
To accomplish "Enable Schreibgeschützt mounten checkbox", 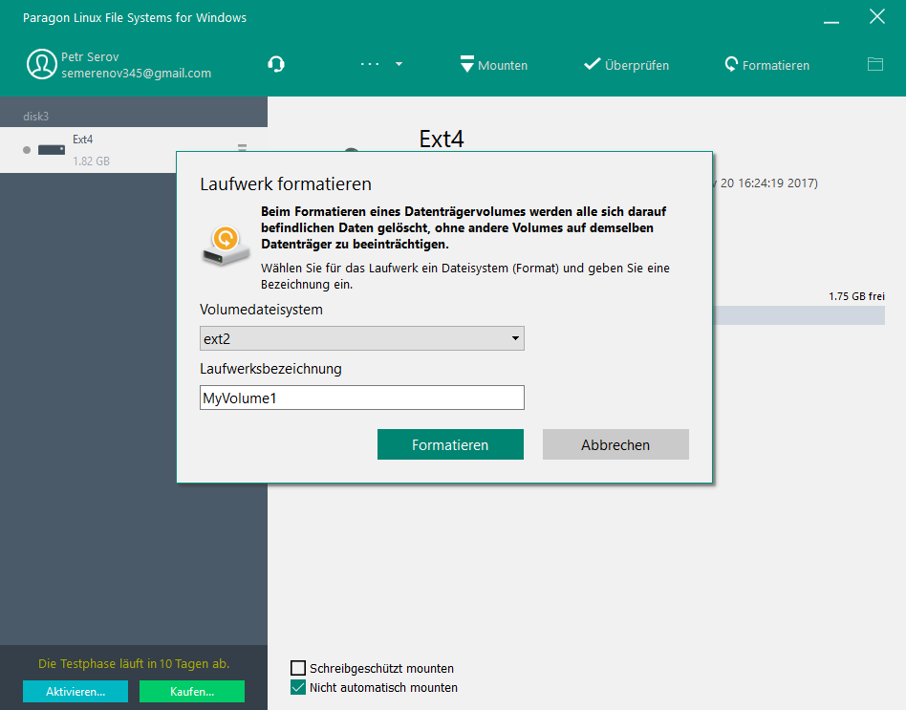I will 298,668.
